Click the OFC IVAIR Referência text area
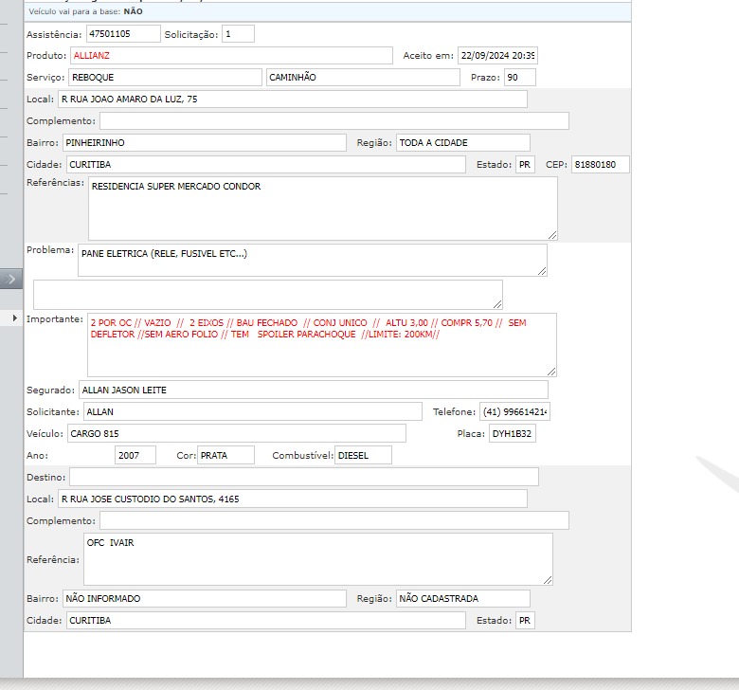 (x=317, y=559)
